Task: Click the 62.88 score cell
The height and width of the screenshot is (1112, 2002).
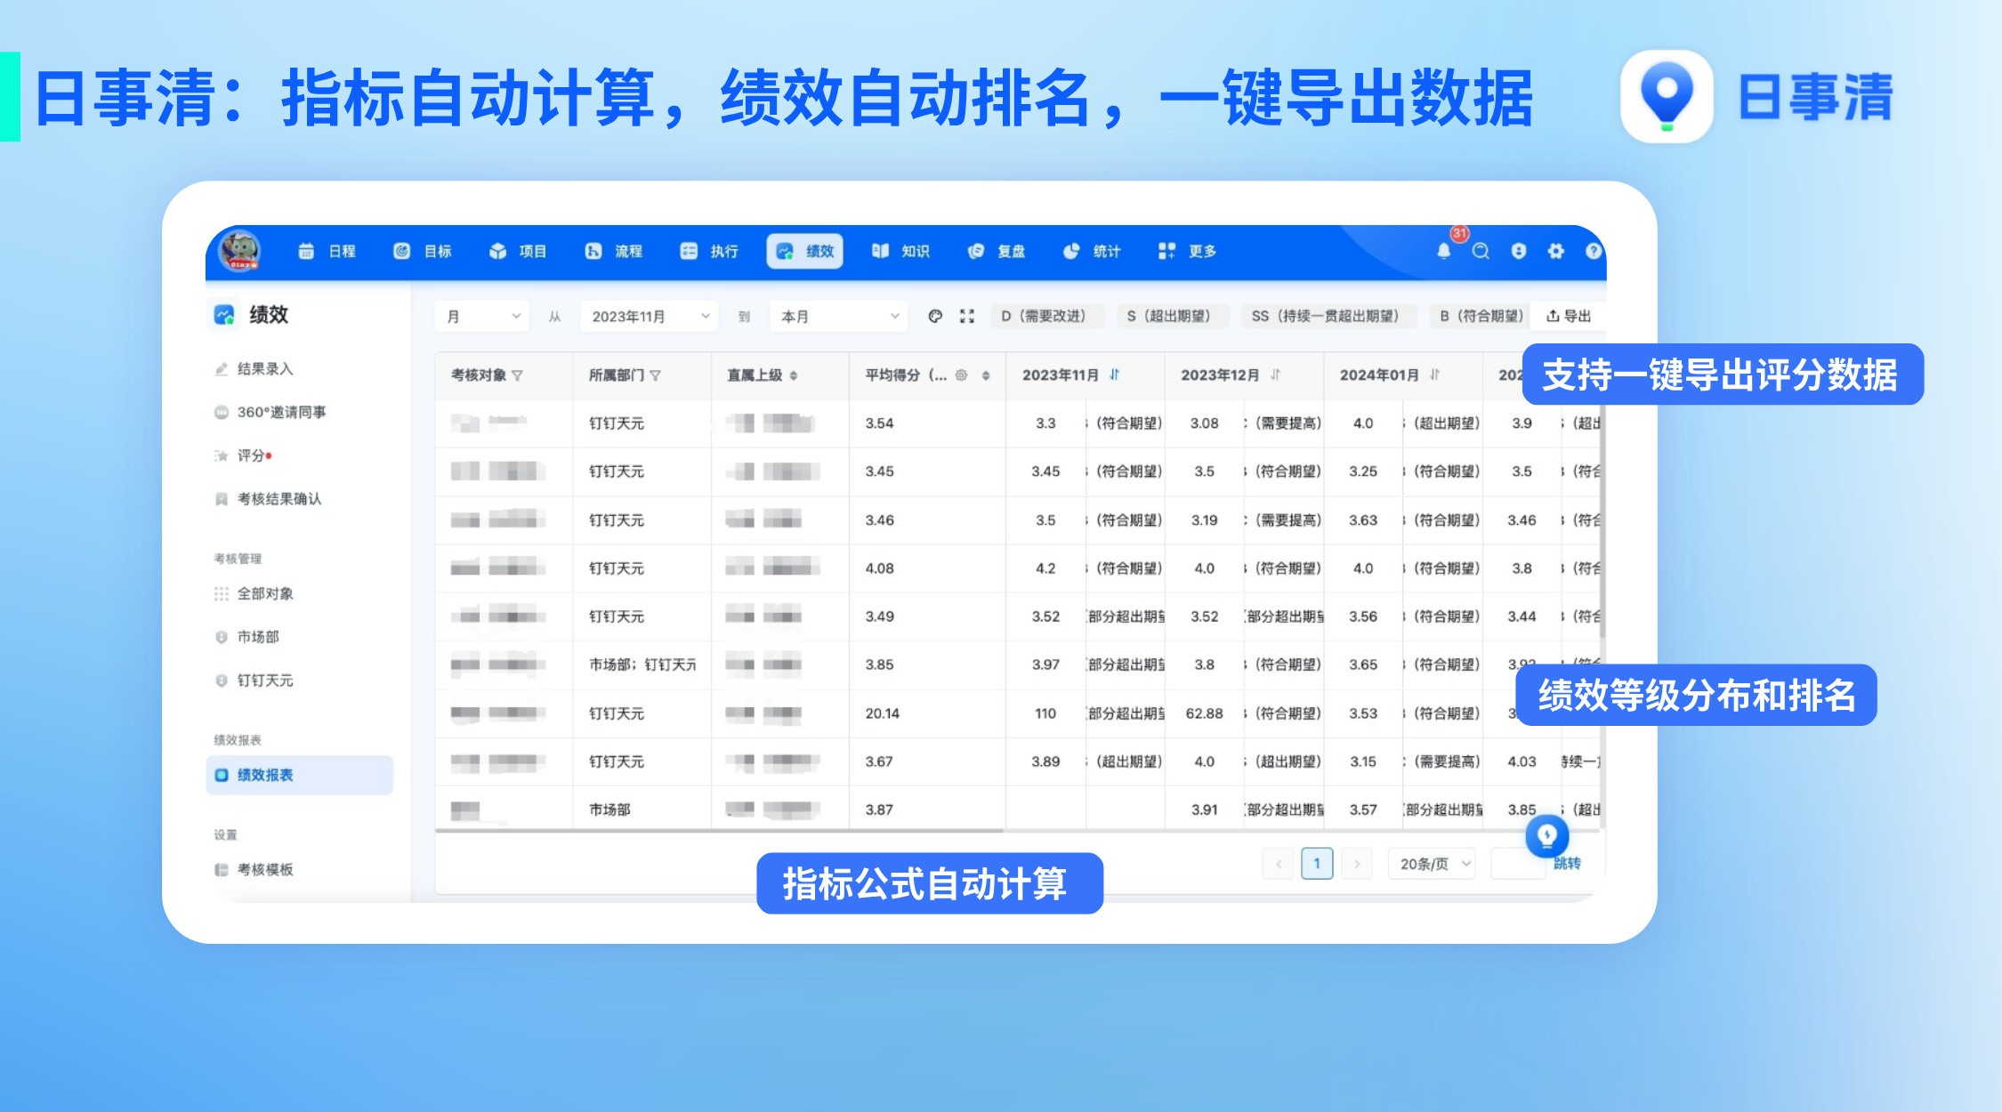Action: point(1204,713)
